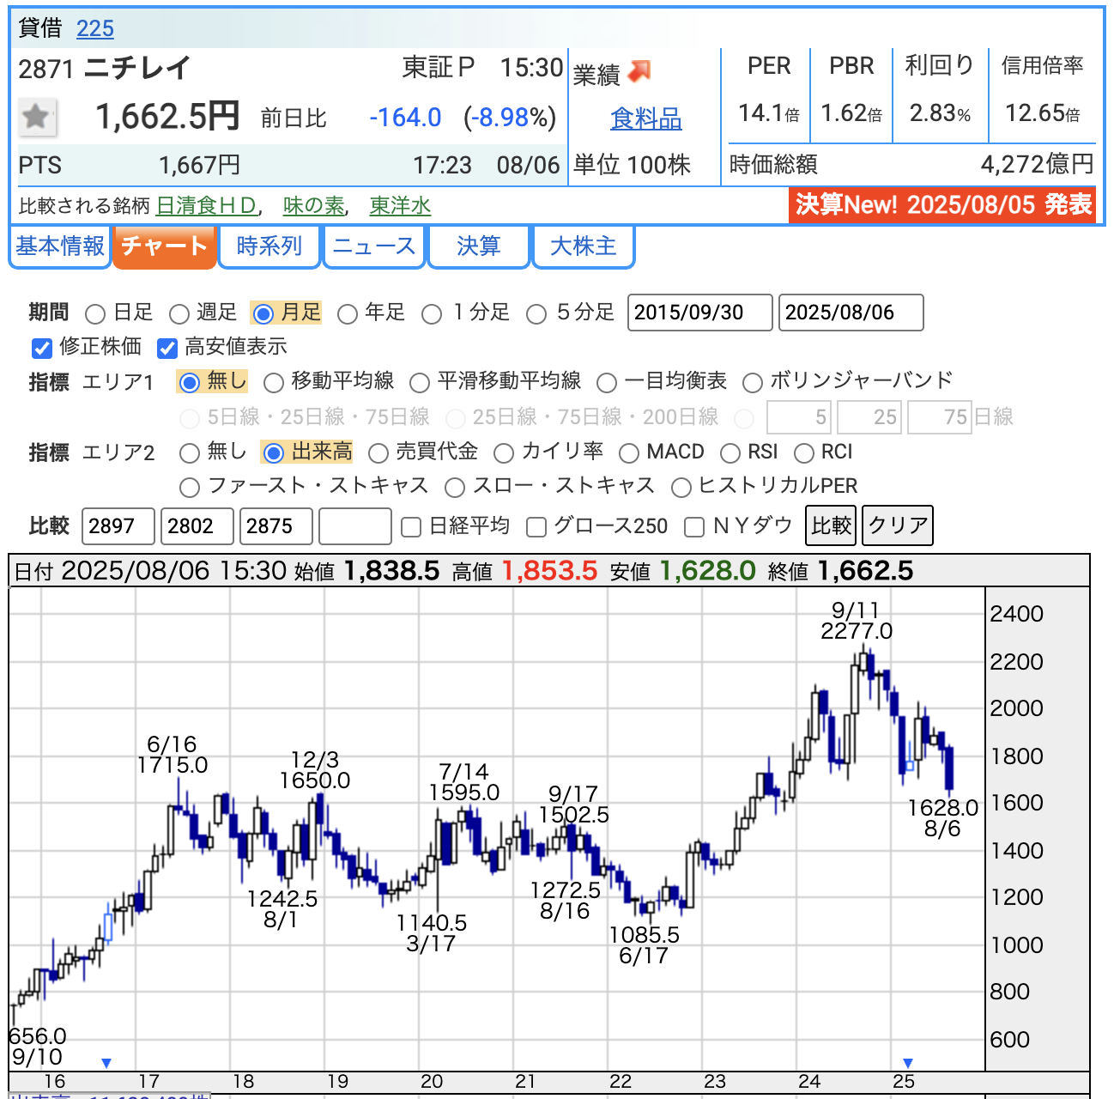This screenshot has width=1114, height=1099.
Task: Select 売買代金 indicator
Action: pos(378,452)
